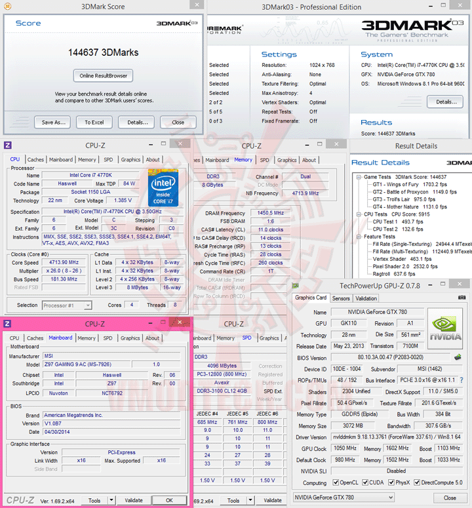472x508 pixels.
Task: Click the CPU-Z purple Z icon in the CPU window
Action: tap(7, 145)
